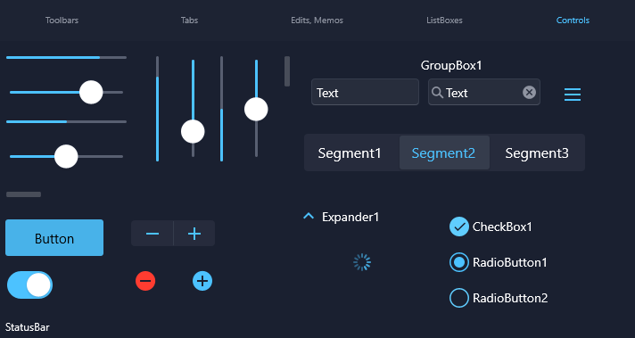Switch to the Toolbars tab
This screenshot has width=635, height=338.
pyautogui.click(x=62, y=21)
